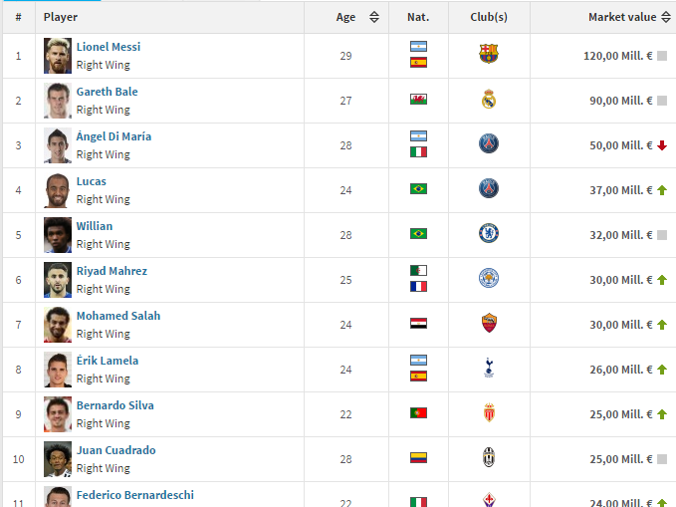
Task: Click the Player column header
Action: click(x=61, y=17)
